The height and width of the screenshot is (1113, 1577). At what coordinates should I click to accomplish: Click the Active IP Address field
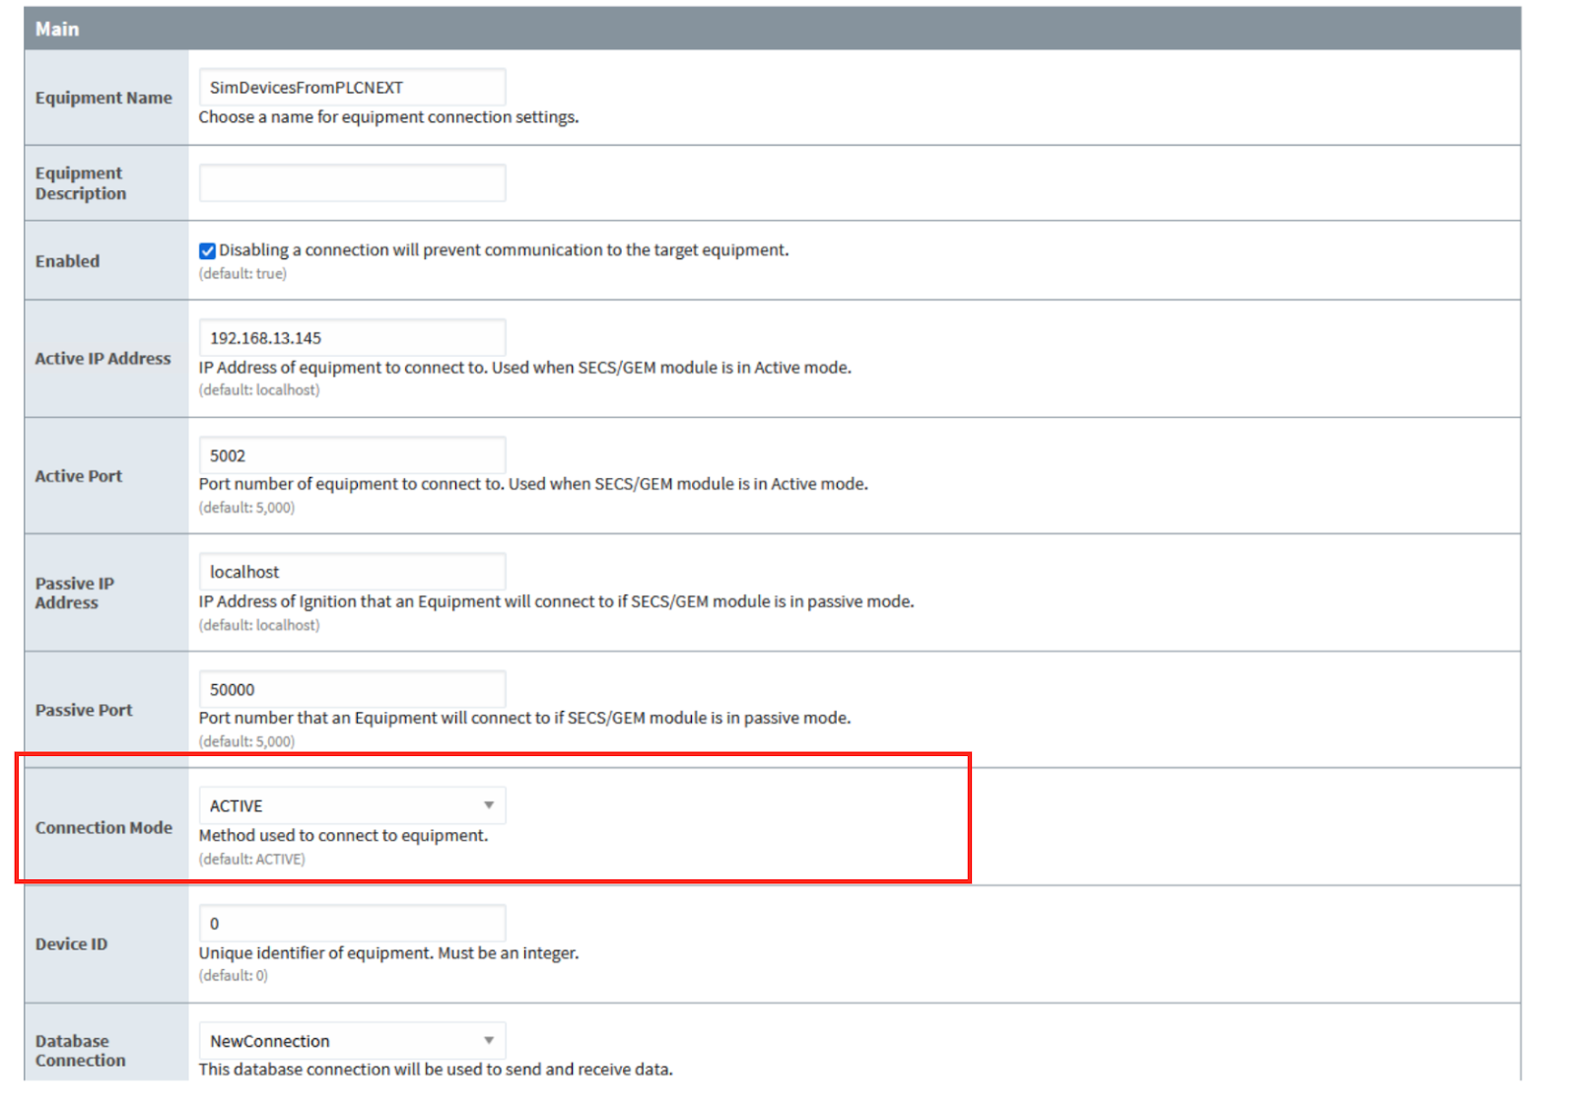point(352,337)
